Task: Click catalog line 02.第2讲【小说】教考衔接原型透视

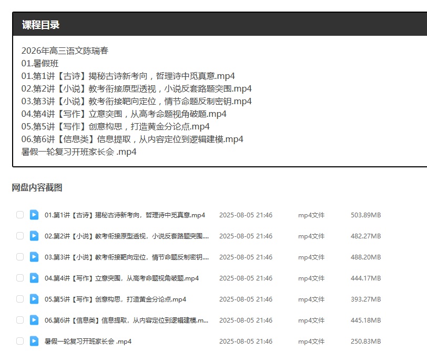Action: pyautogui.click(x=136, y=88)
